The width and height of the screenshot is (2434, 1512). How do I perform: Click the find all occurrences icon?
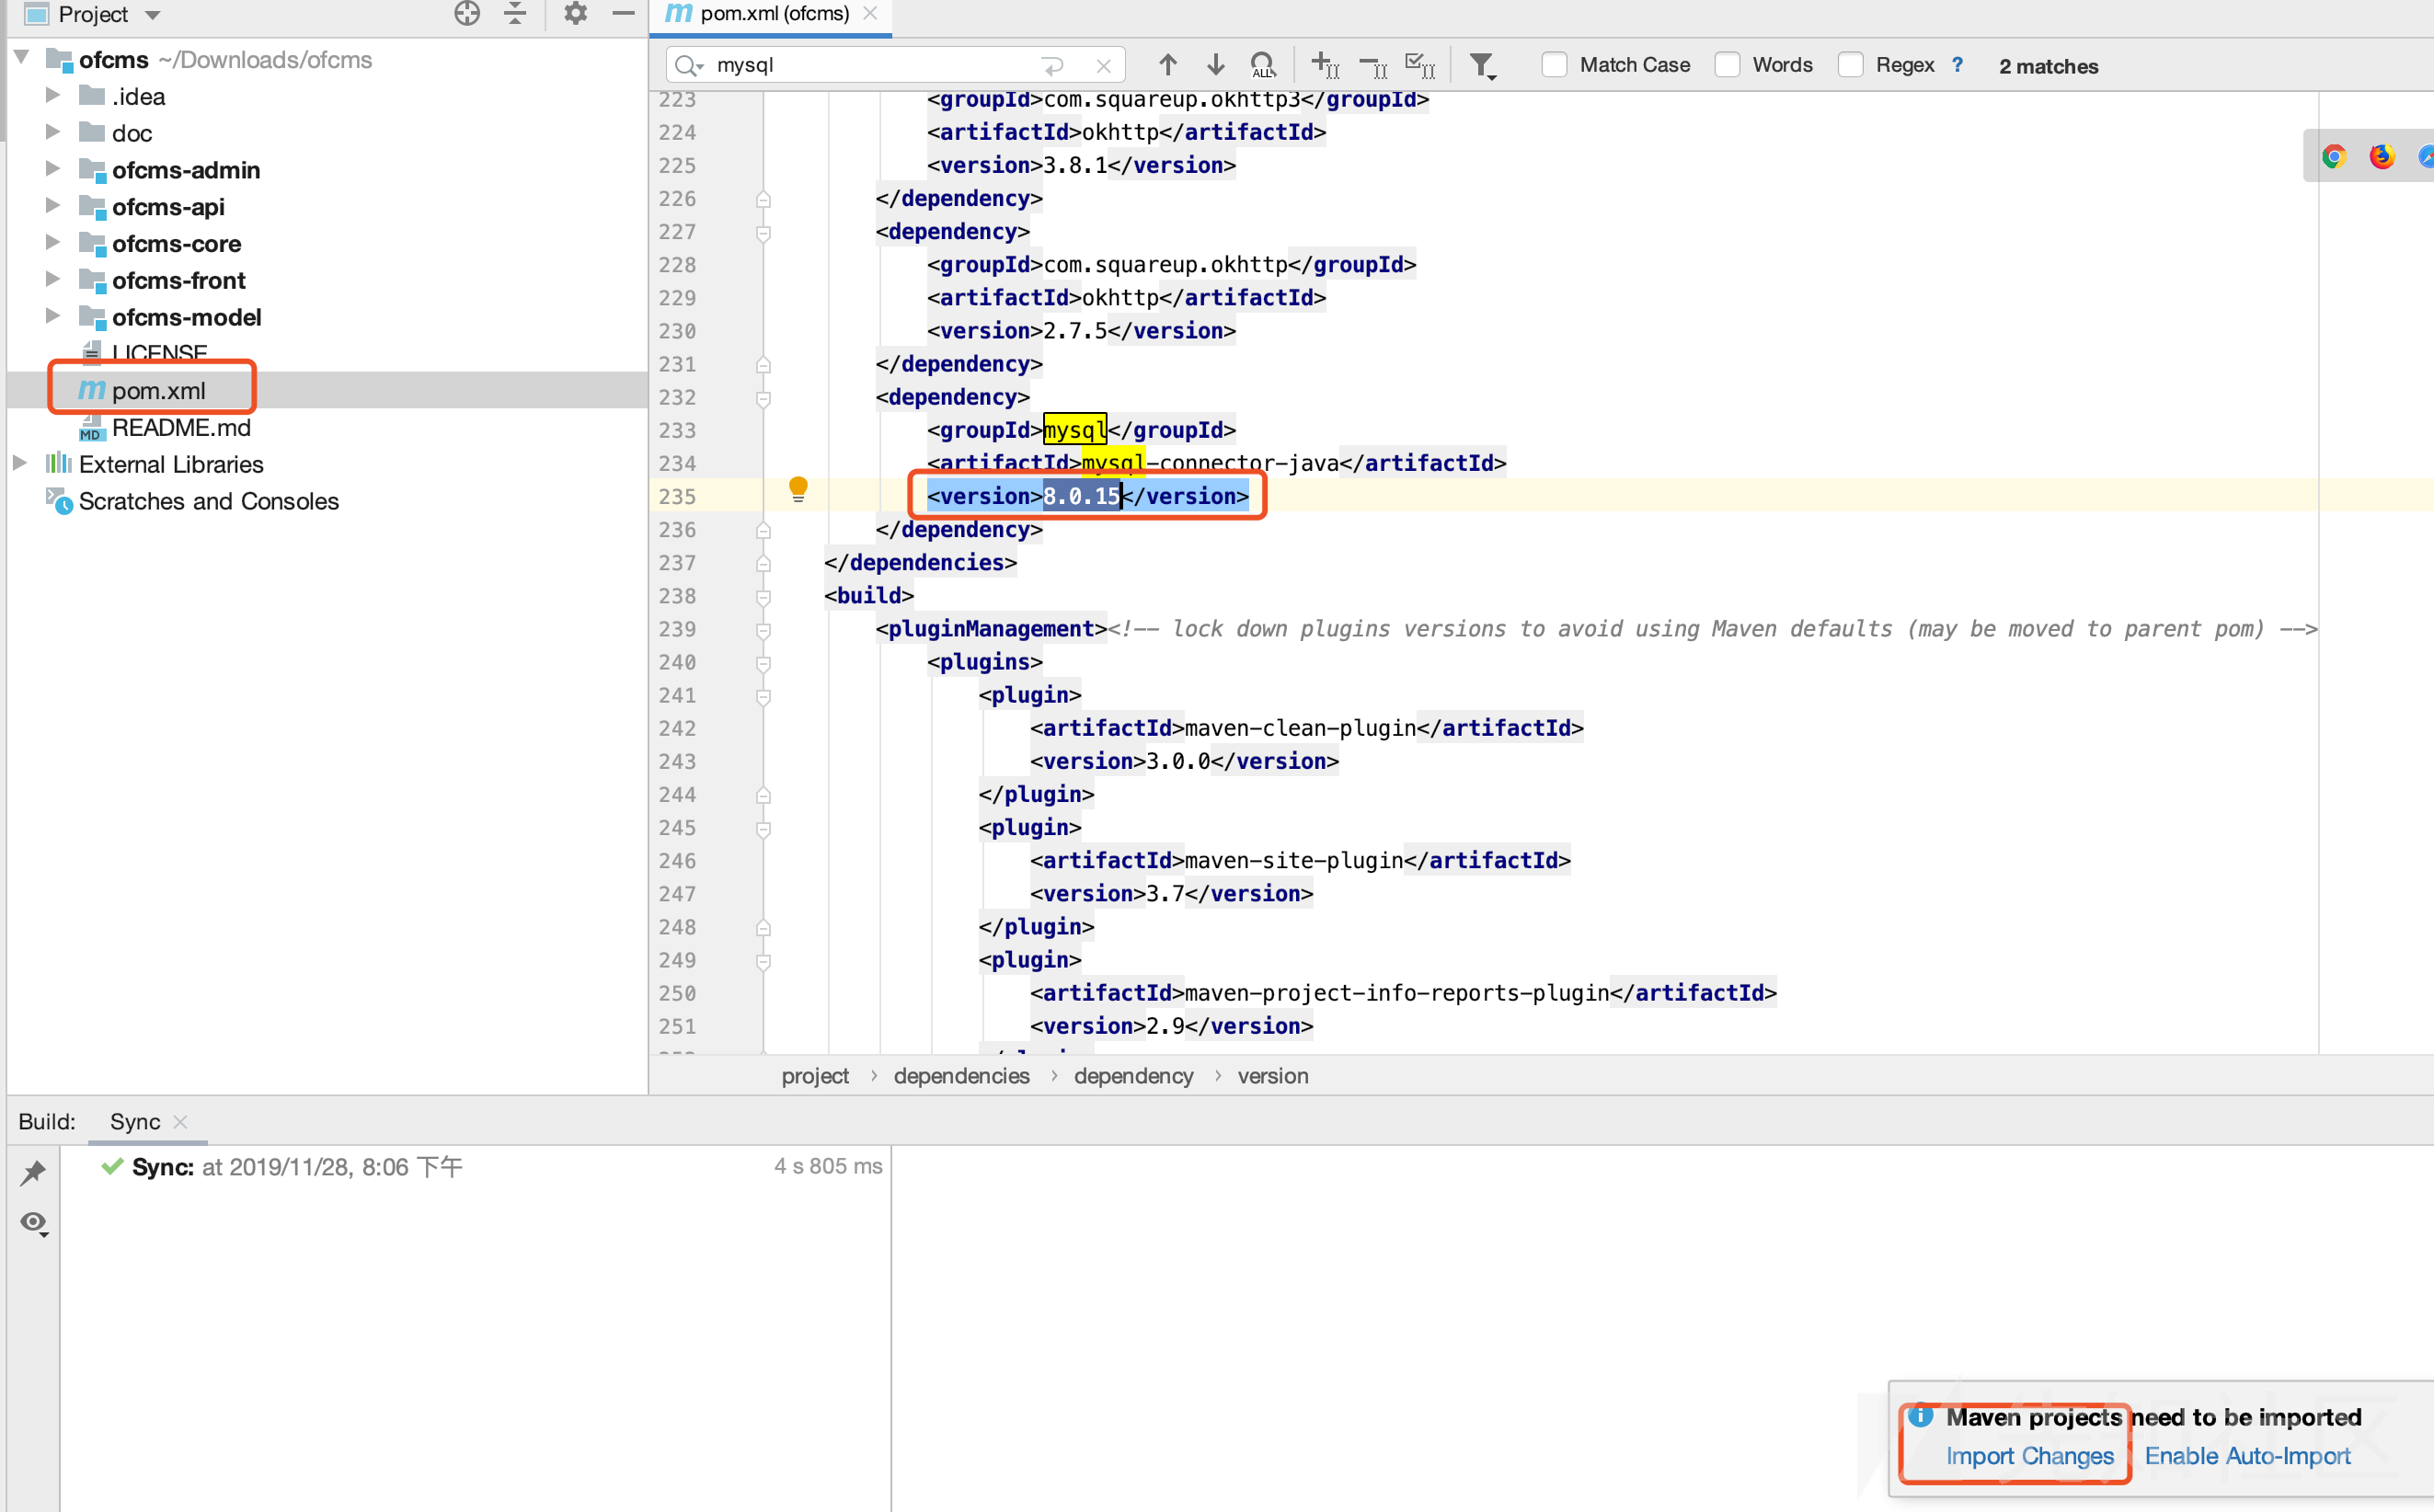point(1263,65)
